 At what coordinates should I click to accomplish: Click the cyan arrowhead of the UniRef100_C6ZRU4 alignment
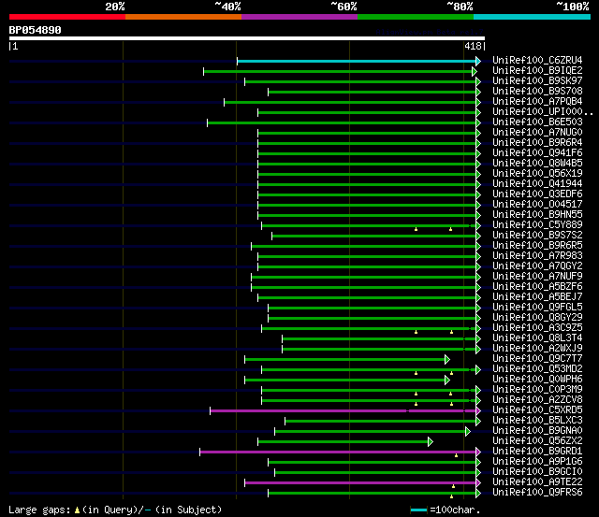(x=478, y=61)
